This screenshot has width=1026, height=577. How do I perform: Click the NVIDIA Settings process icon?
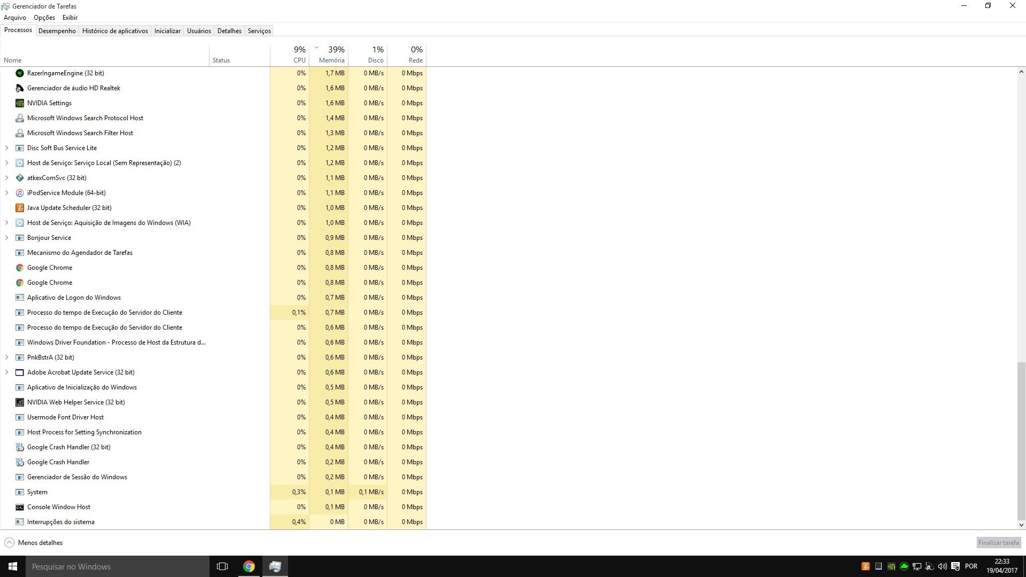click(20, 103)
